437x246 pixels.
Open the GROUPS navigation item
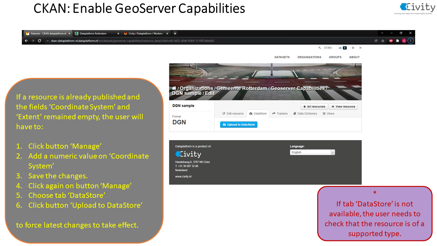[x=335, y=57]
